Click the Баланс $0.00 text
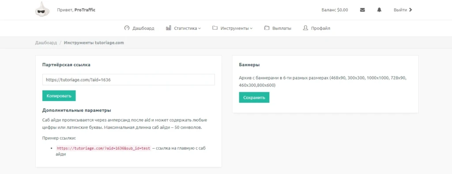Image resolution: width=452 pixels, height=174 pixels. (x=335, y=10)
